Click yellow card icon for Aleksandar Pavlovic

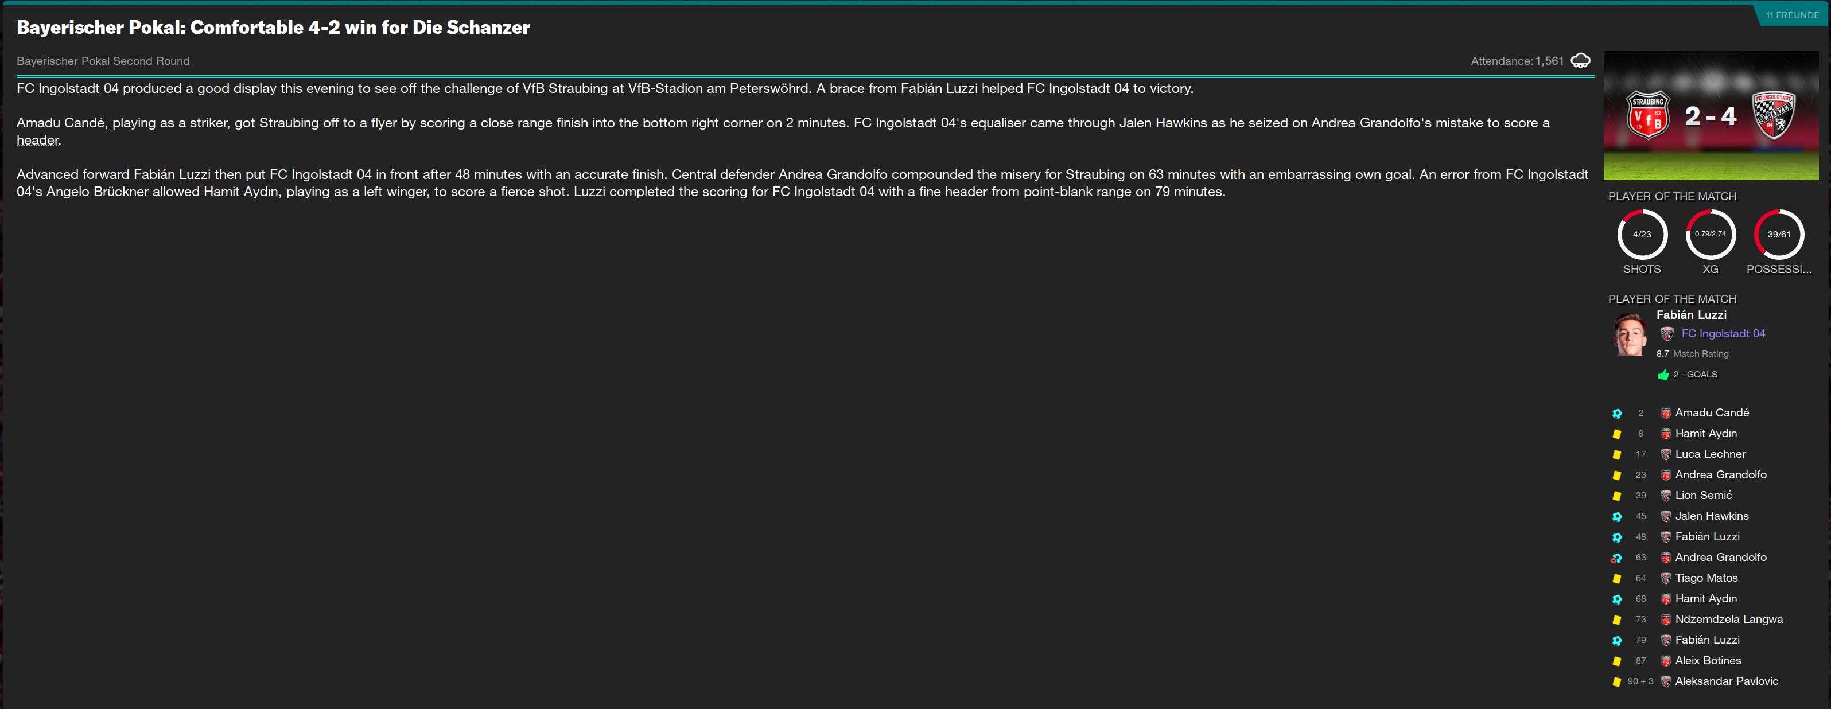[x=1617, y=682]
